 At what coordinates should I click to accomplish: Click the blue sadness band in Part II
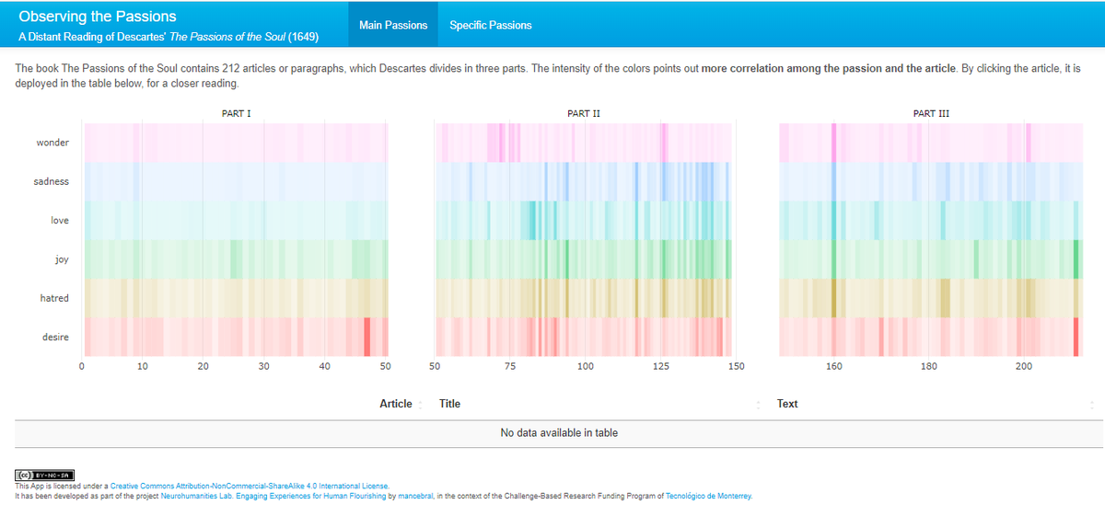click(583, 181)
